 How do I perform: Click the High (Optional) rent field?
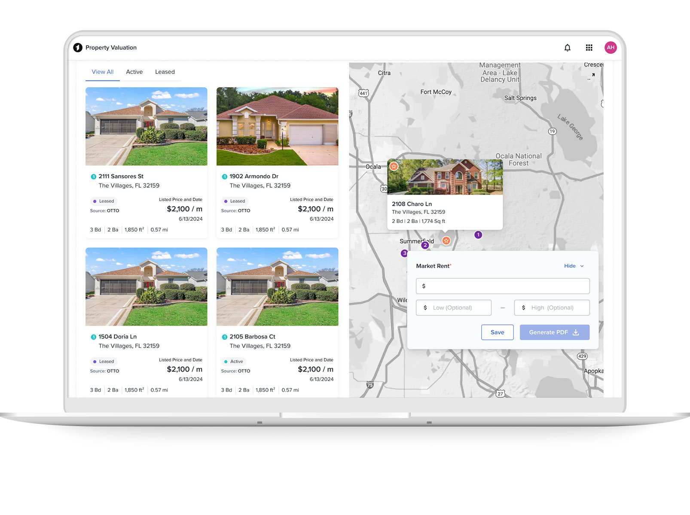[x=552, y=308]
